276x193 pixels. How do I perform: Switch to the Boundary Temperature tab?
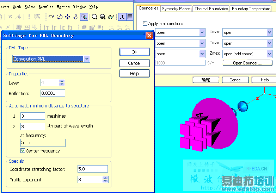click(251, 8)
